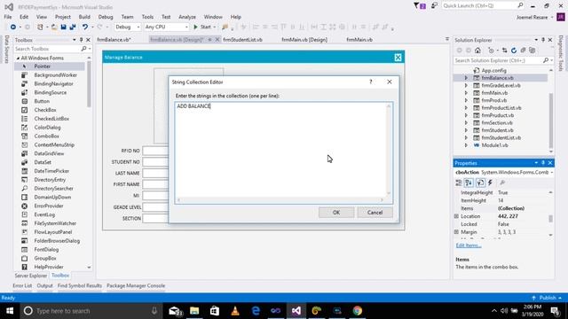Expand Location property in Properties

pyautogui.click(x=456, y=216)
